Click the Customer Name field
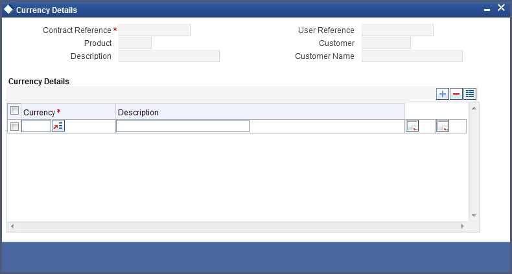Image resolution: width=512 pixels, height=274 pixels. pos(412,56)
